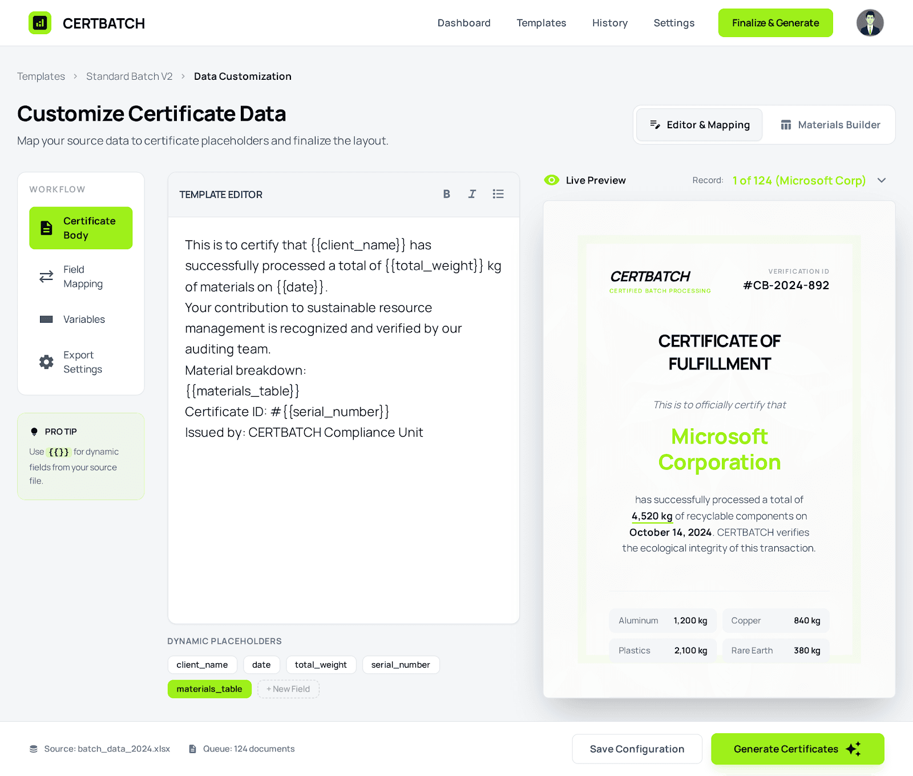
Task: Click the Live Preview eye icon
Action: coord(552,180)
